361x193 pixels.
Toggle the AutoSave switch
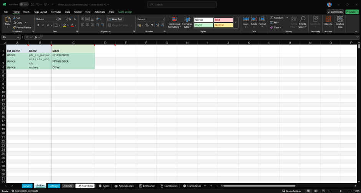pyautogui.click(x=24, y=5)
